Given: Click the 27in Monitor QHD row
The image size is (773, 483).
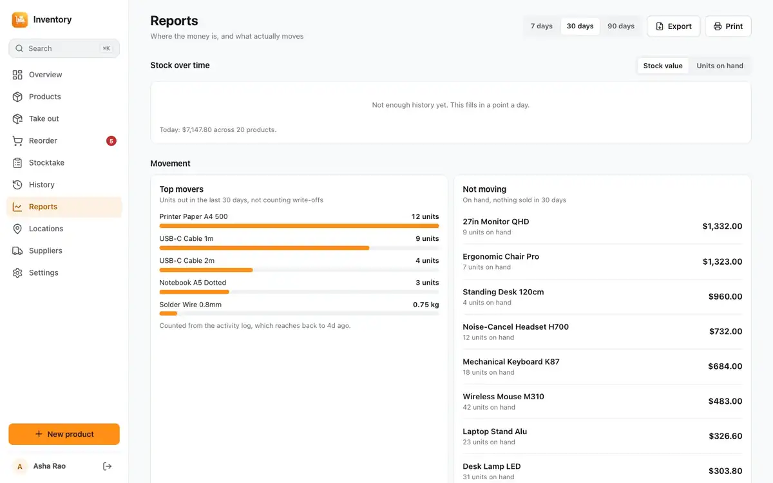Looking at the screenshot, I should (602, 227).
